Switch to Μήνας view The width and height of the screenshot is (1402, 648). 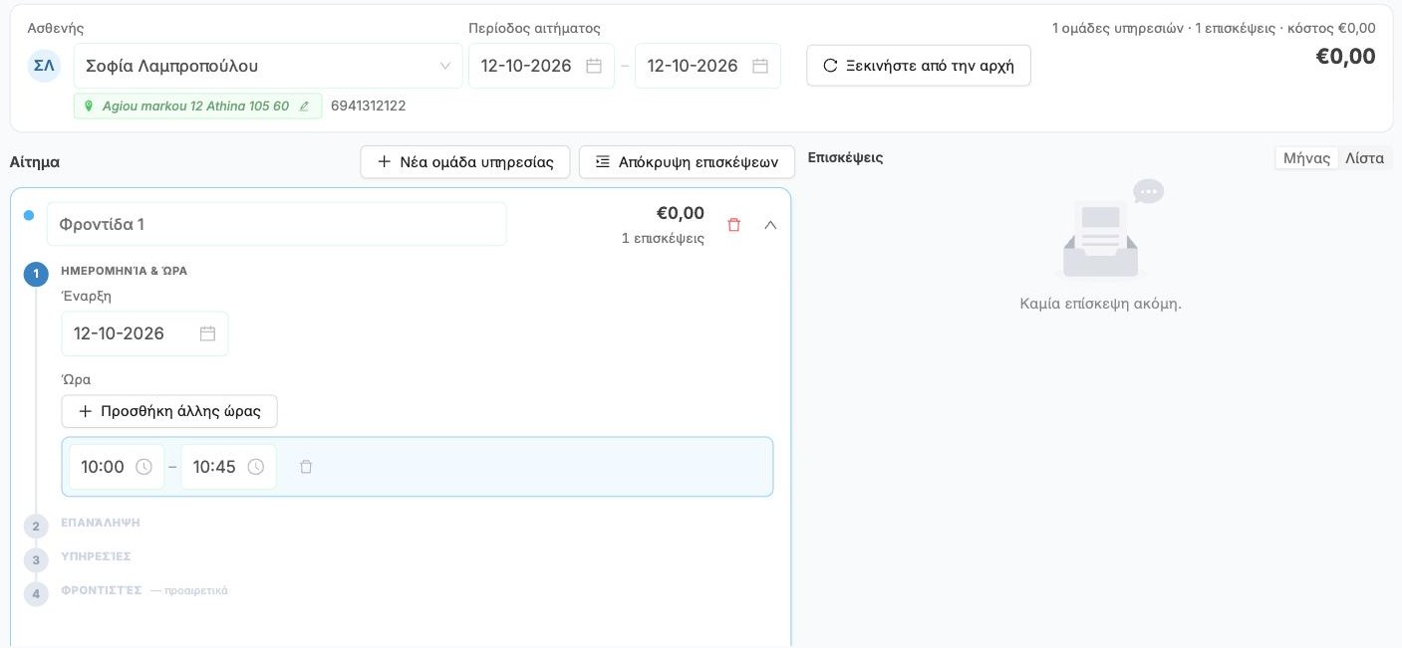pyautogui.click(x=1307, y=158)
